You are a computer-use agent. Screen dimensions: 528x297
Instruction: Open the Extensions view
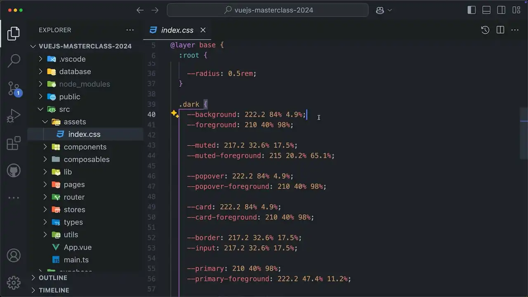[14, 143]
